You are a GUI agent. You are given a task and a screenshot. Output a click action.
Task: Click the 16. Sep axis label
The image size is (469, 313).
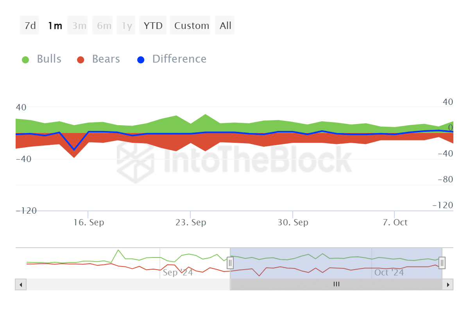pos(89,223)
